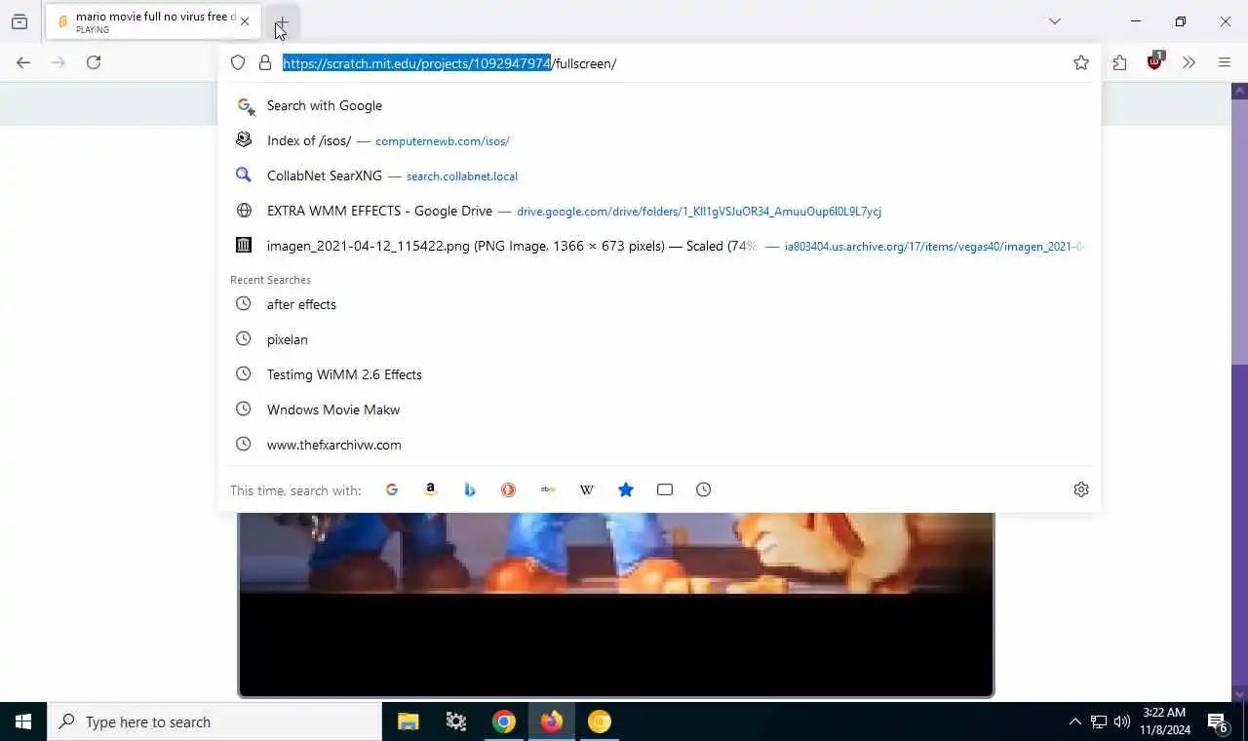The height and width of the screenshot is (741, 1248).
Task: Open the uBlock Origin extension icon
Action: [1155, 61]
